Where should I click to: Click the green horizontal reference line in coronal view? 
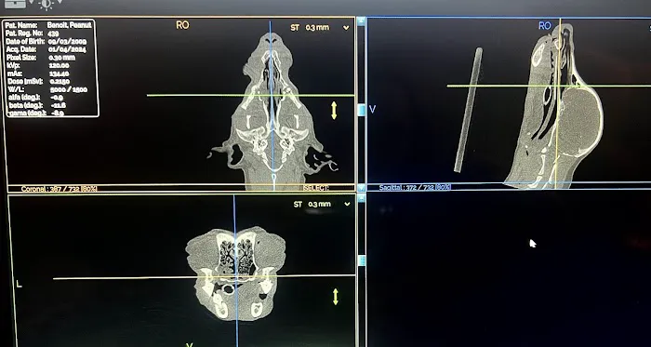251,96
